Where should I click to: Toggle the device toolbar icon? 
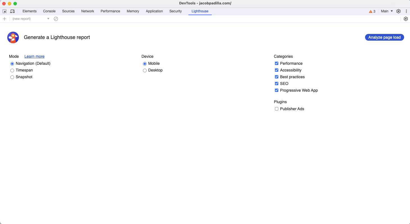(x=12, y=11)
